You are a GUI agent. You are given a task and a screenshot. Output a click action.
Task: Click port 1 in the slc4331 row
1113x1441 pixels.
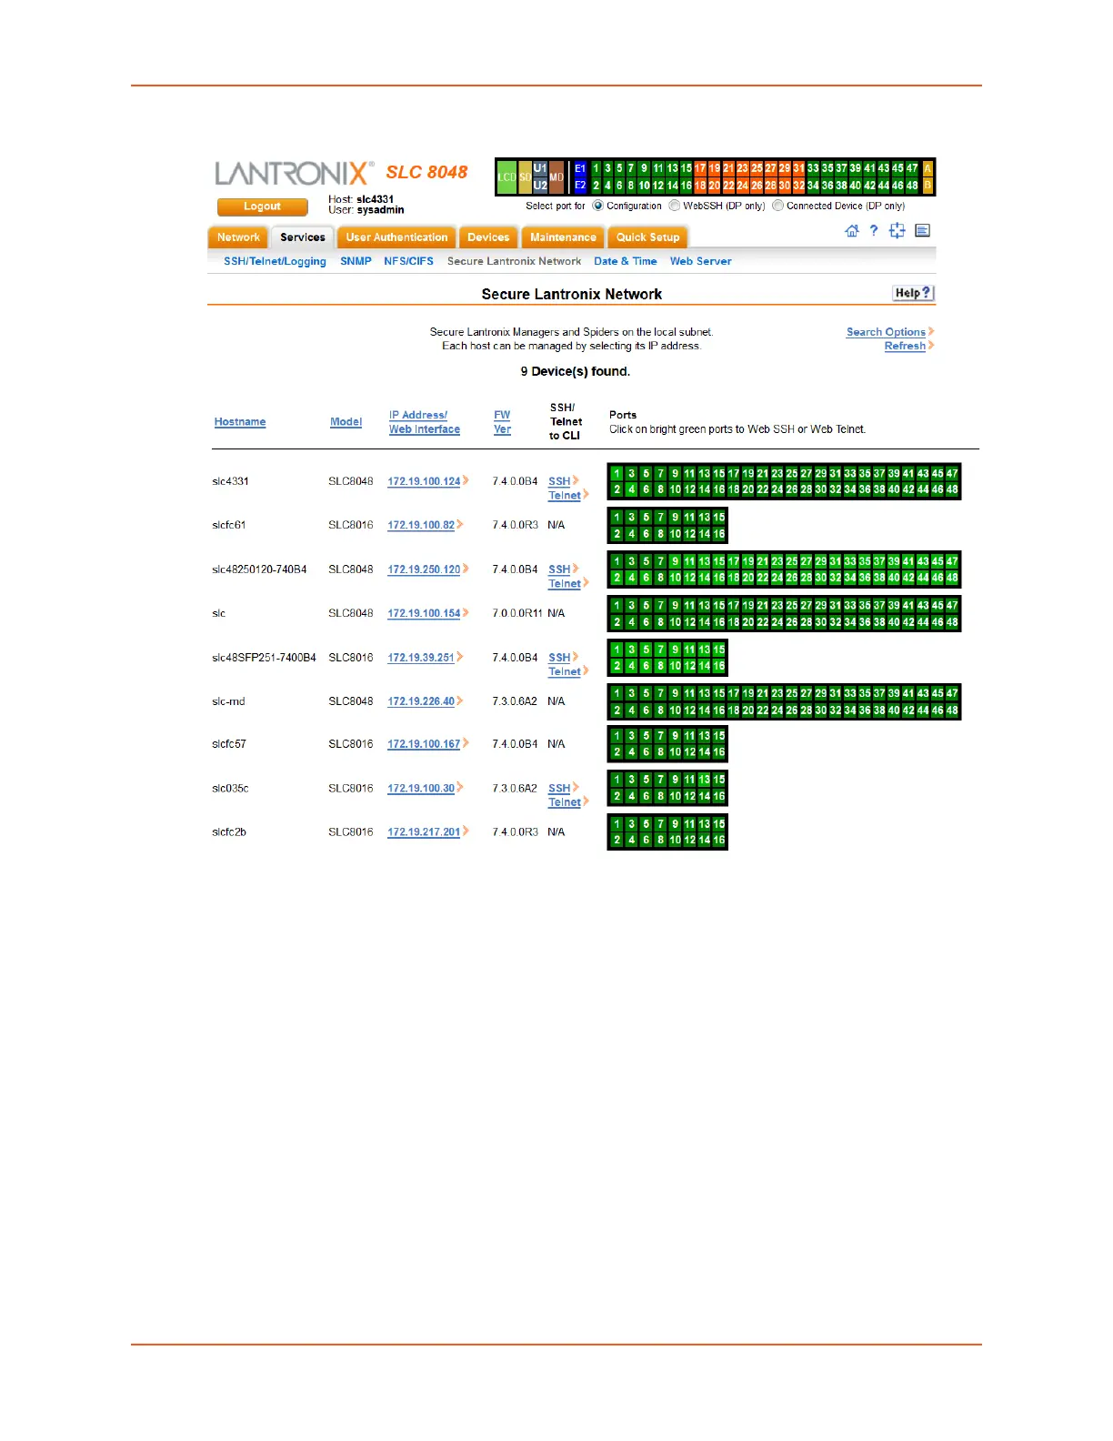[617, 473]
